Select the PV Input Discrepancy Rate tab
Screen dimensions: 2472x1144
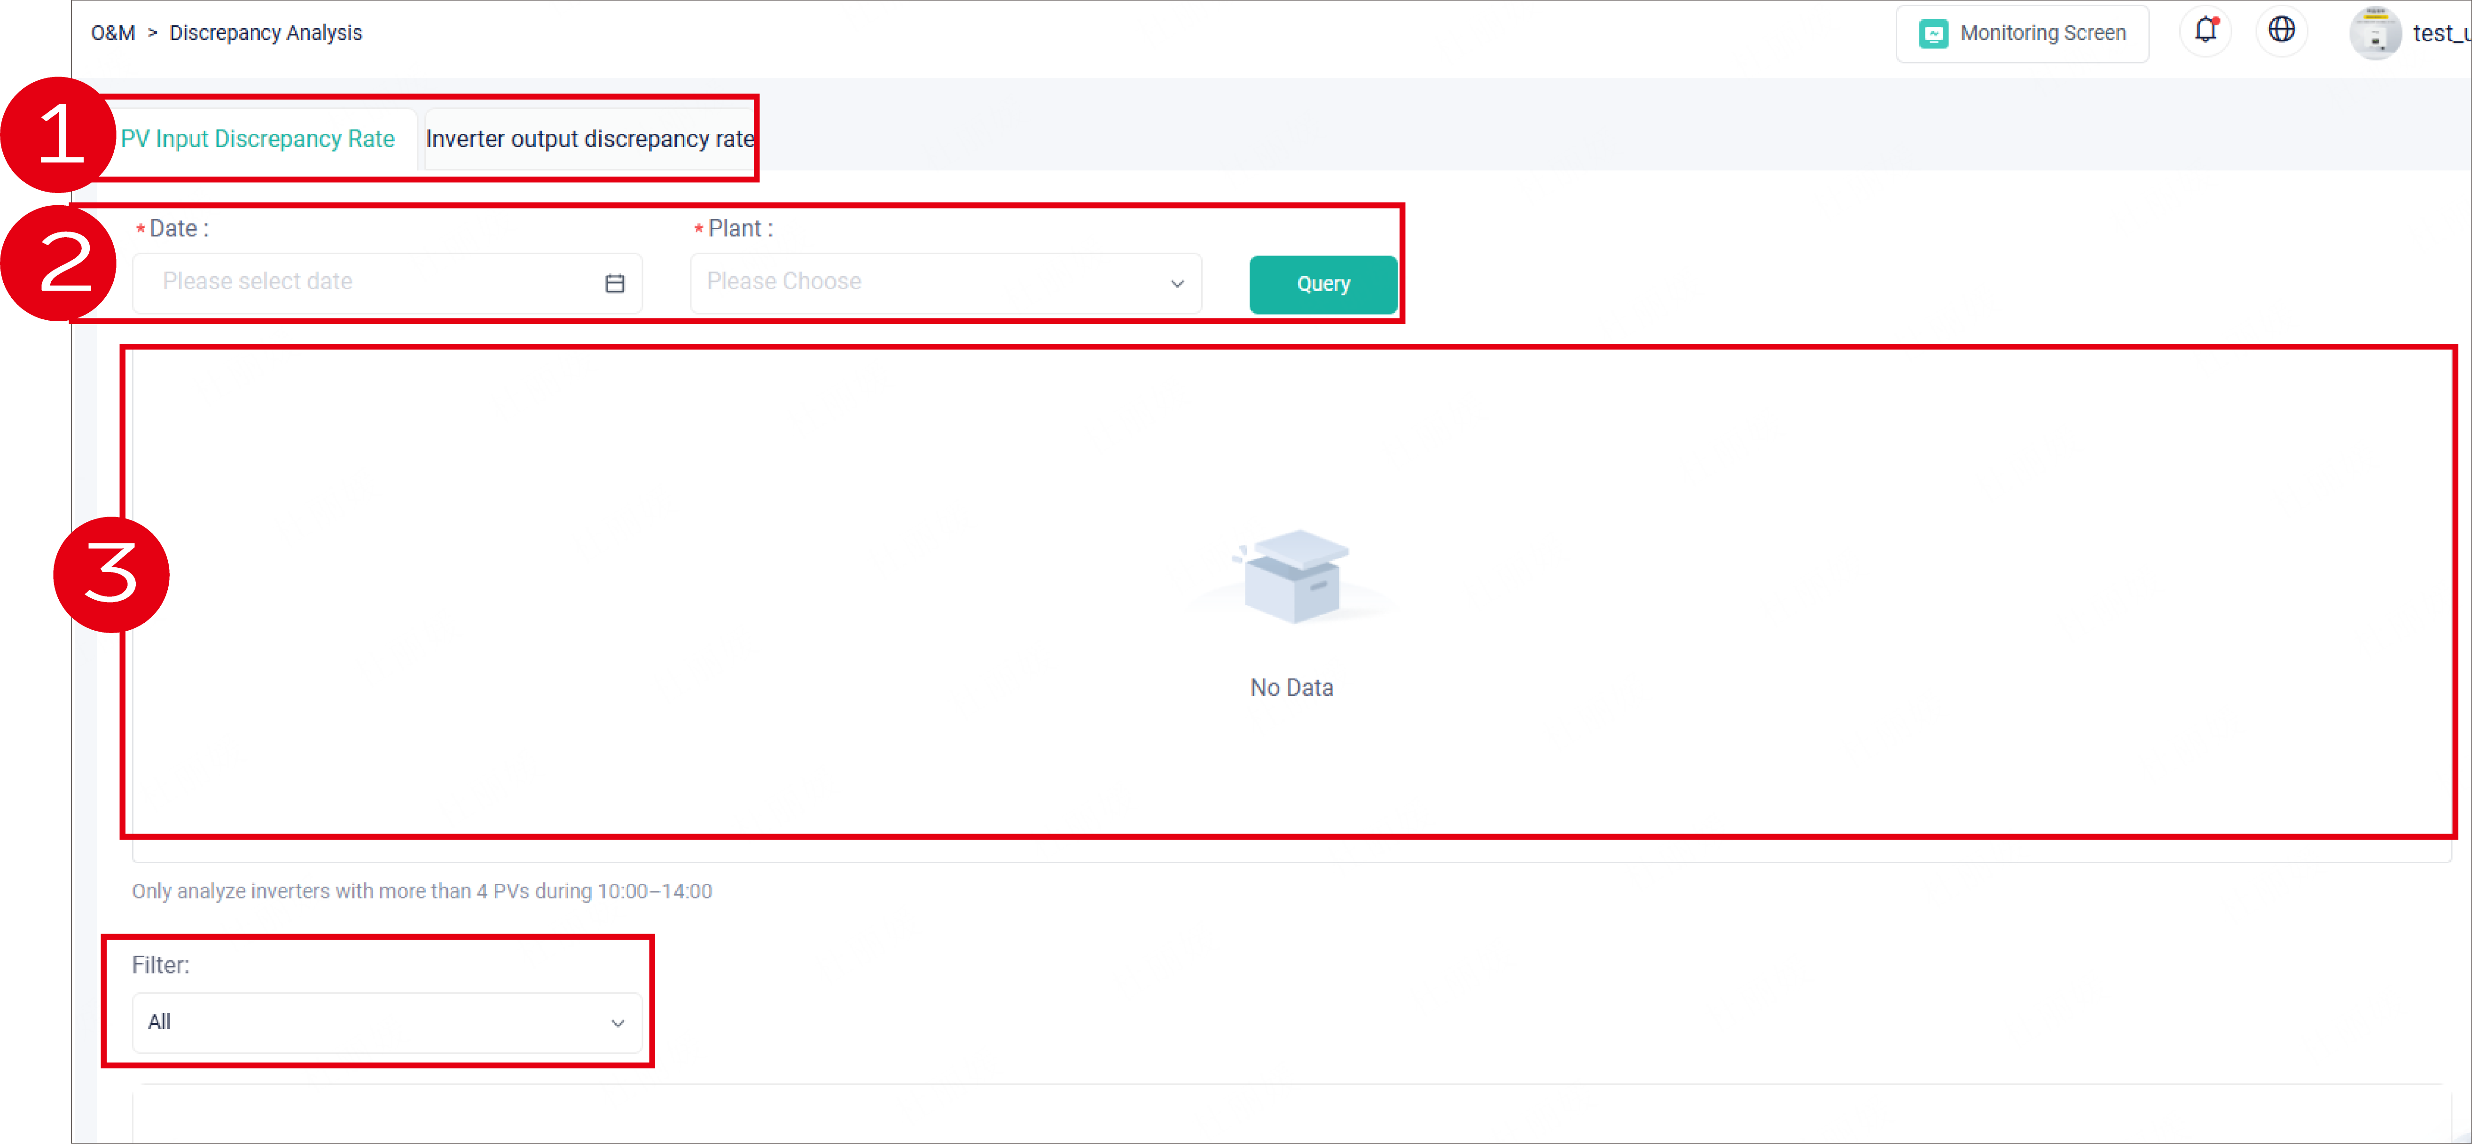258,138
